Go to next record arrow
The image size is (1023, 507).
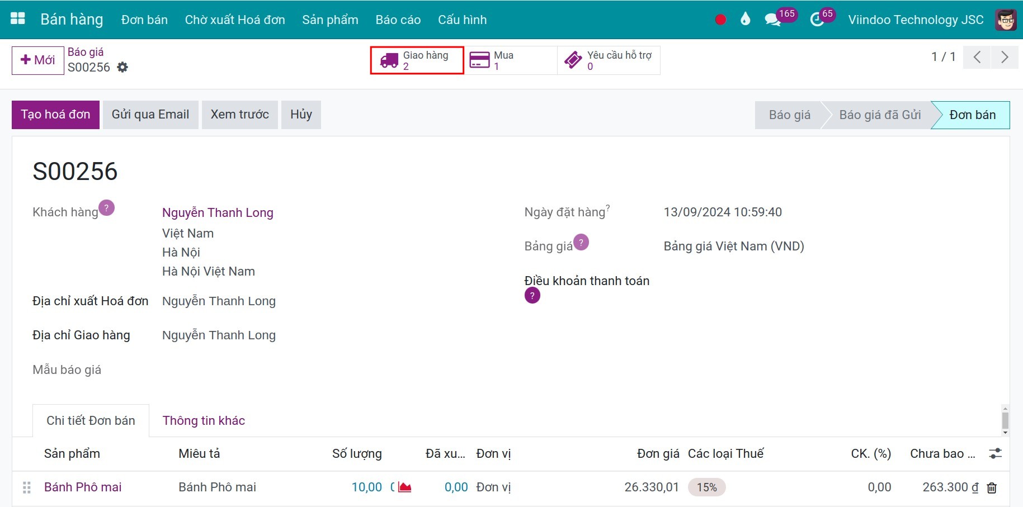[1005, 57]
